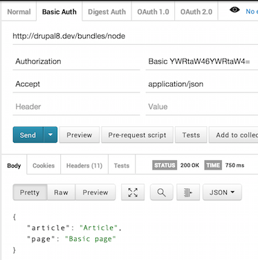Select the OAuth 1.0 tab
Image resolution: width=258 pixels, height=260 pixels.
[153, 12]
